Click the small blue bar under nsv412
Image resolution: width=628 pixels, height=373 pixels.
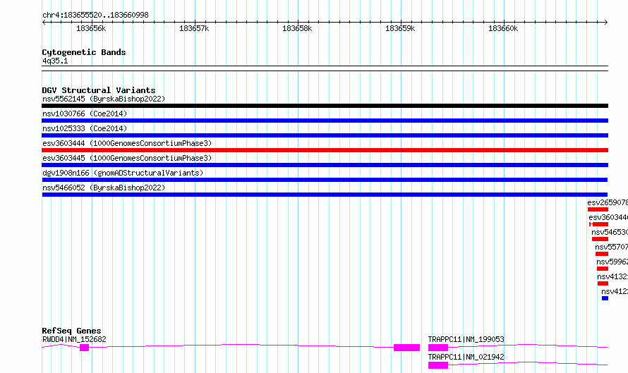pos(605,298)
